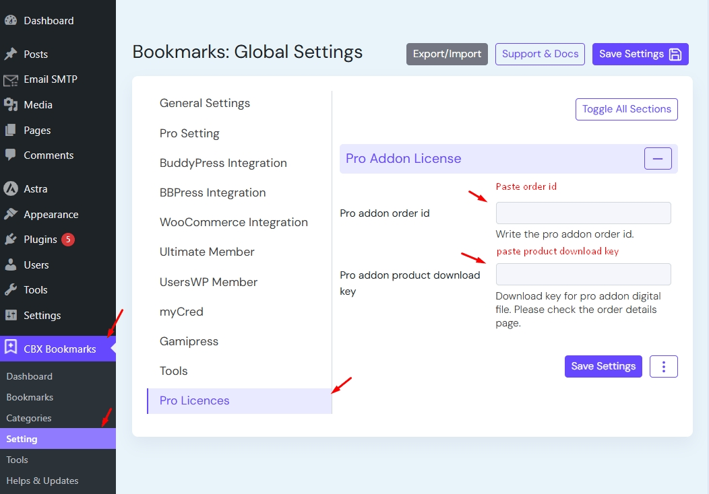This screenshot has height=494, width=709.
Task: Open the CBX Bookmarks sidebar icon
Action: [11, 349]
